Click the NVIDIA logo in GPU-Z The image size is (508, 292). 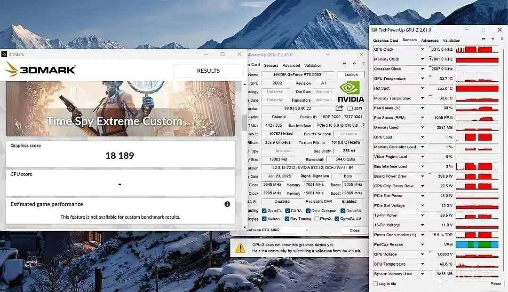pos(350,92)
